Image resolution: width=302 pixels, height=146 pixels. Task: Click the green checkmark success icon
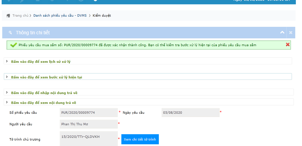(x=14, y=45)
